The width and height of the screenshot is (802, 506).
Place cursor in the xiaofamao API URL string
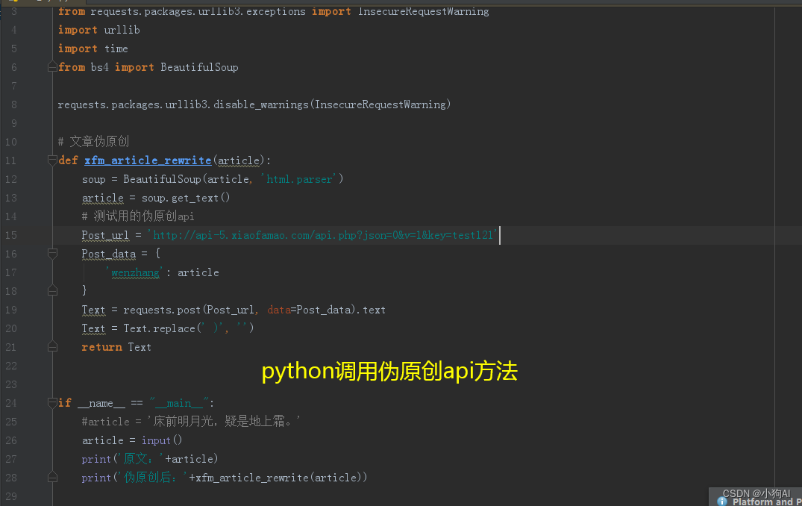(x=323, y=235)
